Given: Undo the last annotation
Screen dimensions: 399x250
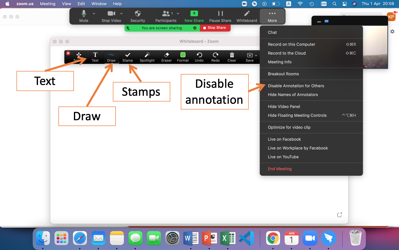Looking at the screenshot, I should point(199,57).
